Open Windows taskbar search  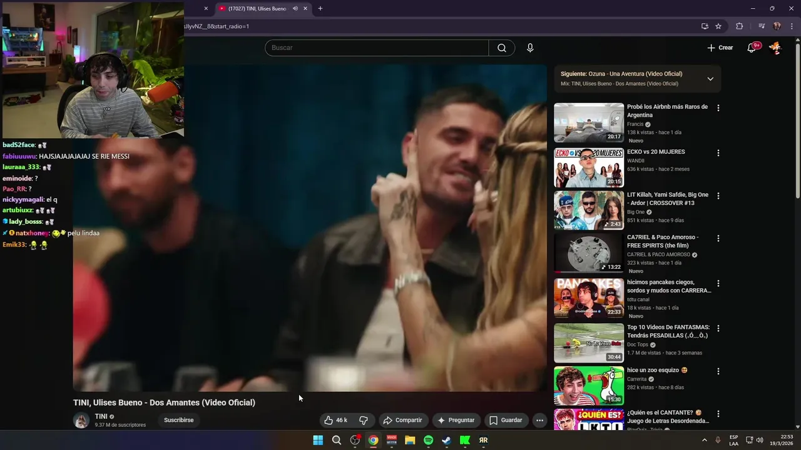pos(337,440)
